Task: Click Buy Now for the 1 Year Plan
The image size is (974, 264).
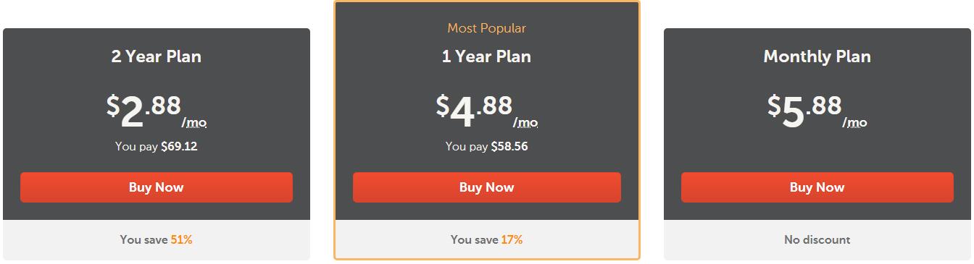Action: pos(487,187)
